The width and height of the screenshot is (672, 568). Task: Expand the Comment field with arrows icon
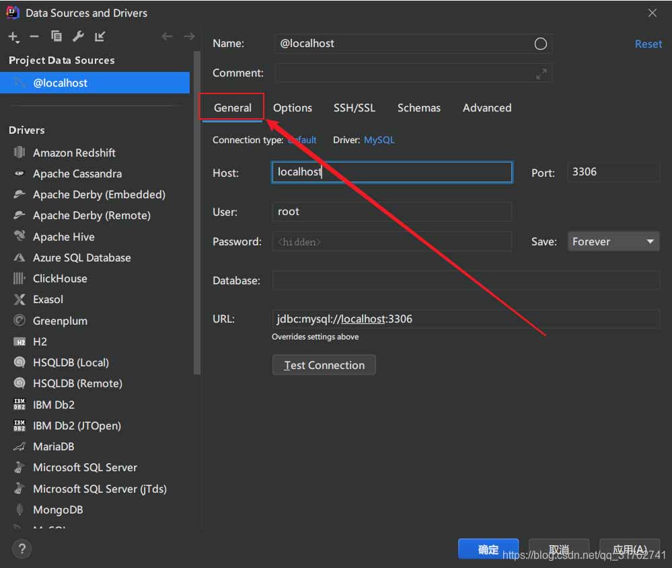[542, 74]
